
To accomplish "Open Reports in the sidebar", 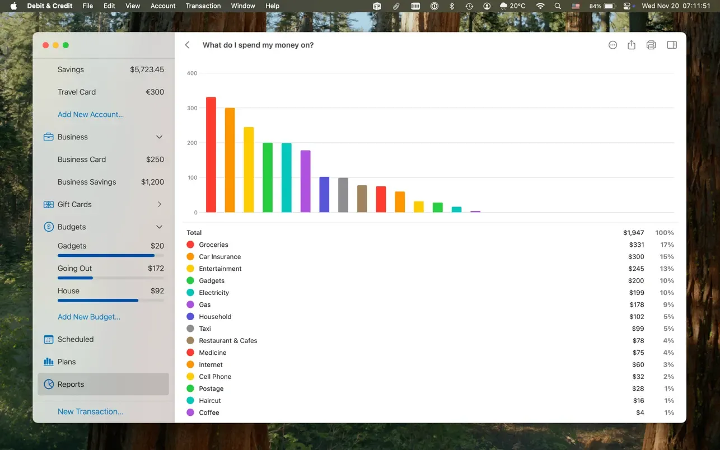I will coord(103,385).
